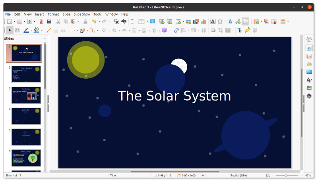Toggle the Display Grid button
This screenshot has height=182, width=318.
133,21
